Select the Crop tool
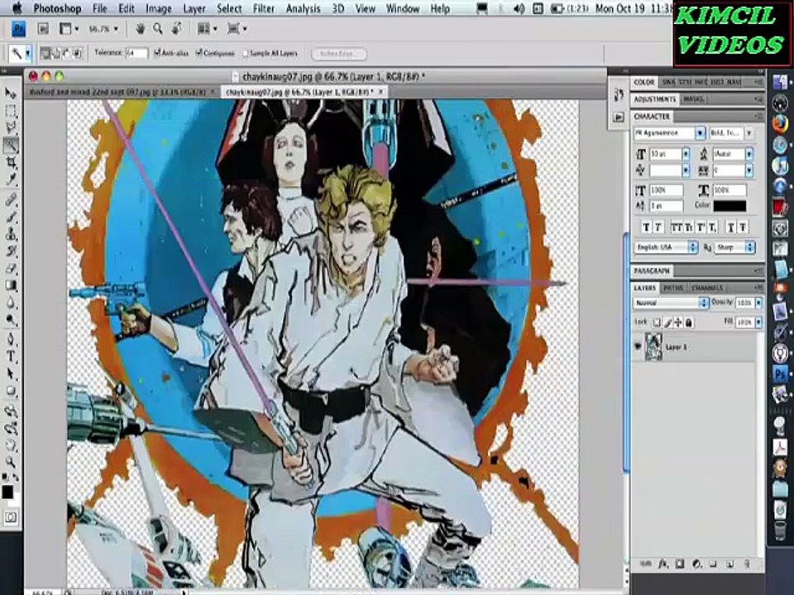794x595 pixels. pos(10,163)
